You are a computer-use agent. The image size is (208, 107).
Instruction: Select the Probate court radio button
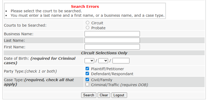87,28
